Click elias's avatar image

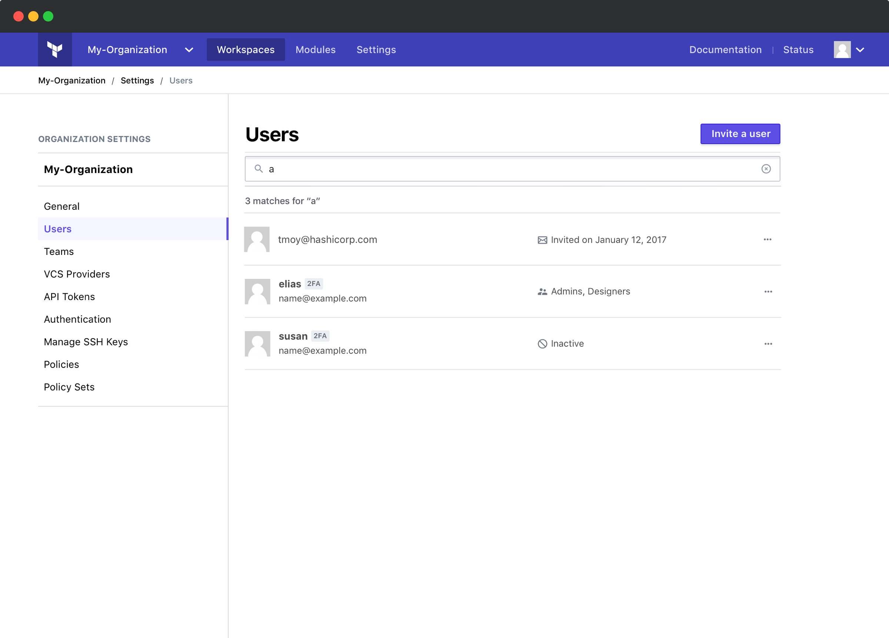point(257,291)
